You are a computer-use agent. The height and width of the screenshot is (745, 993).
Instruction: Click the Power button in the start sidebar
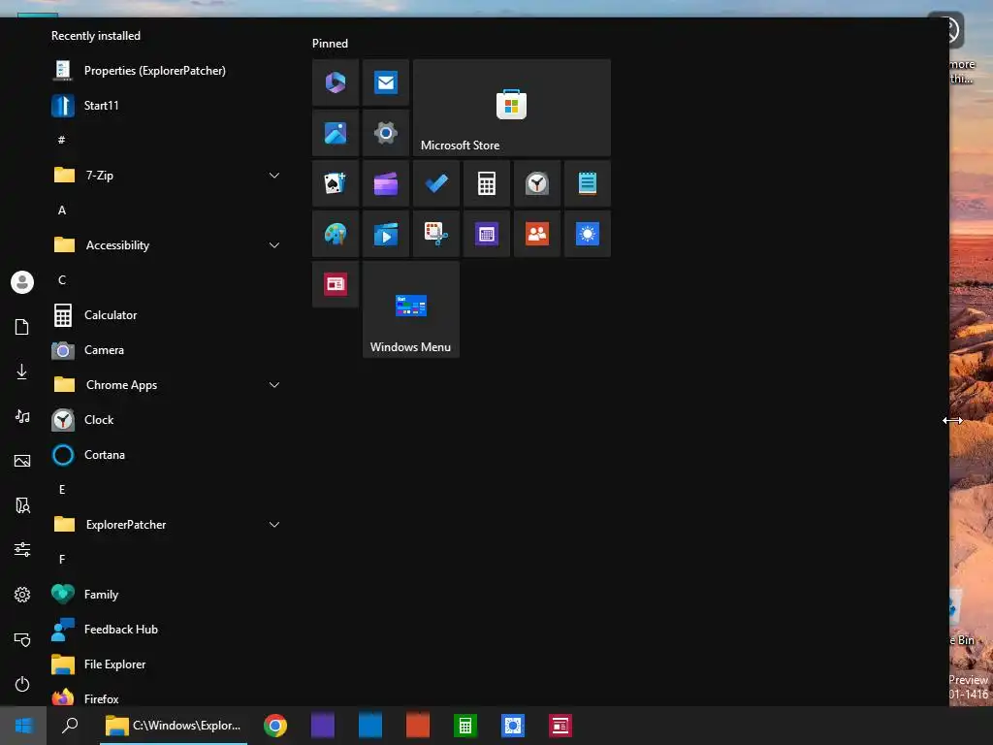tap(22, 684)
